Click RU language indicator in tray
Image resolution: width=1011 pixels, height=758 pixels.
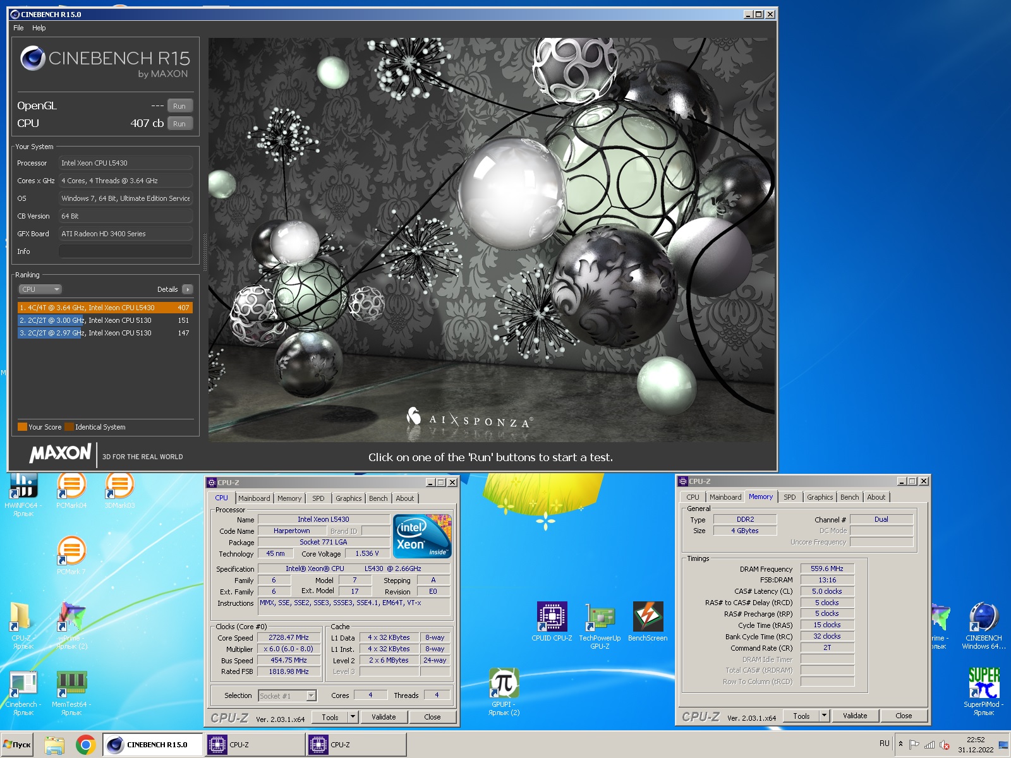click(884, 743)
